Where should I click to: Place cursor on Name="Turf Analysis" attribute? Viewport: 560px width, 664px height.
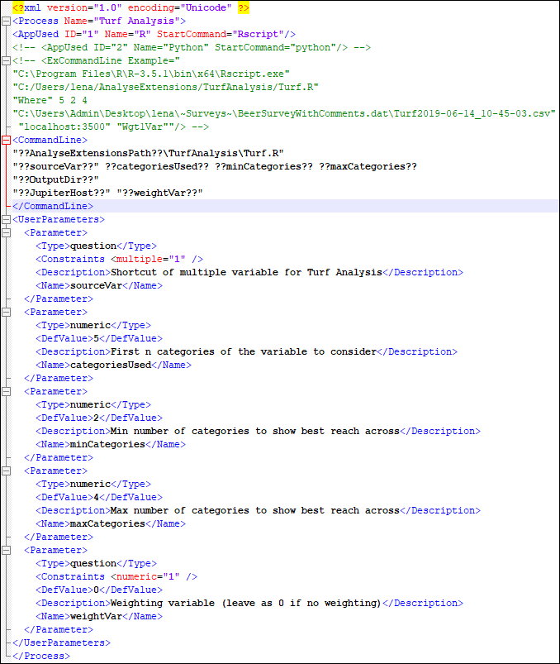pos(121,21)
